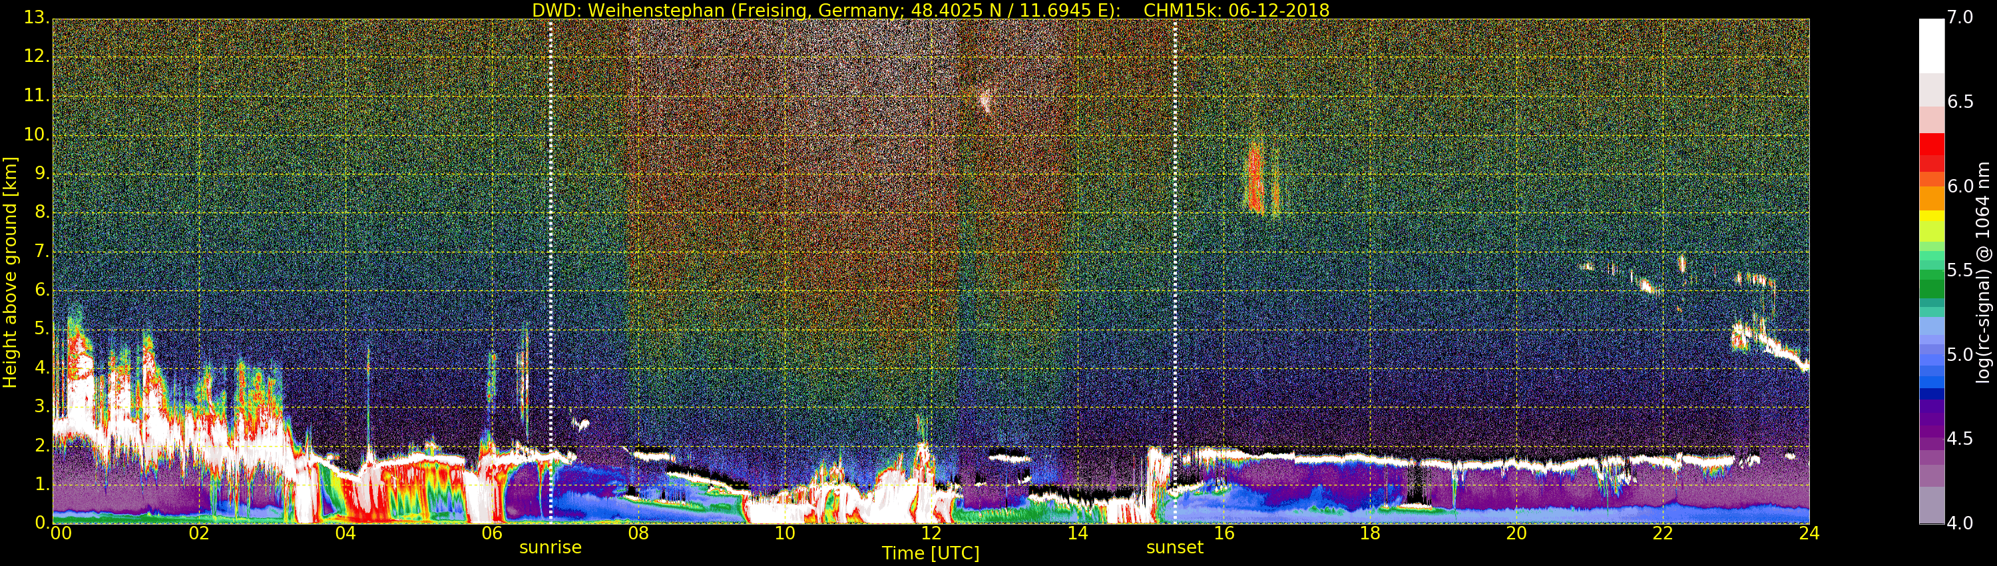Click the '5.' tick on the height axis
1997x566 pixels.
[x=42, y=329]
